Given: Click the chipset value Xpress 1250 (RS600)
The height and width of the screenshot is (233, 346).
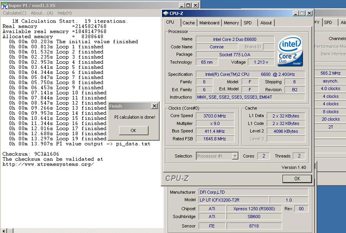Looking at the screenshot, I should point(254,209).
